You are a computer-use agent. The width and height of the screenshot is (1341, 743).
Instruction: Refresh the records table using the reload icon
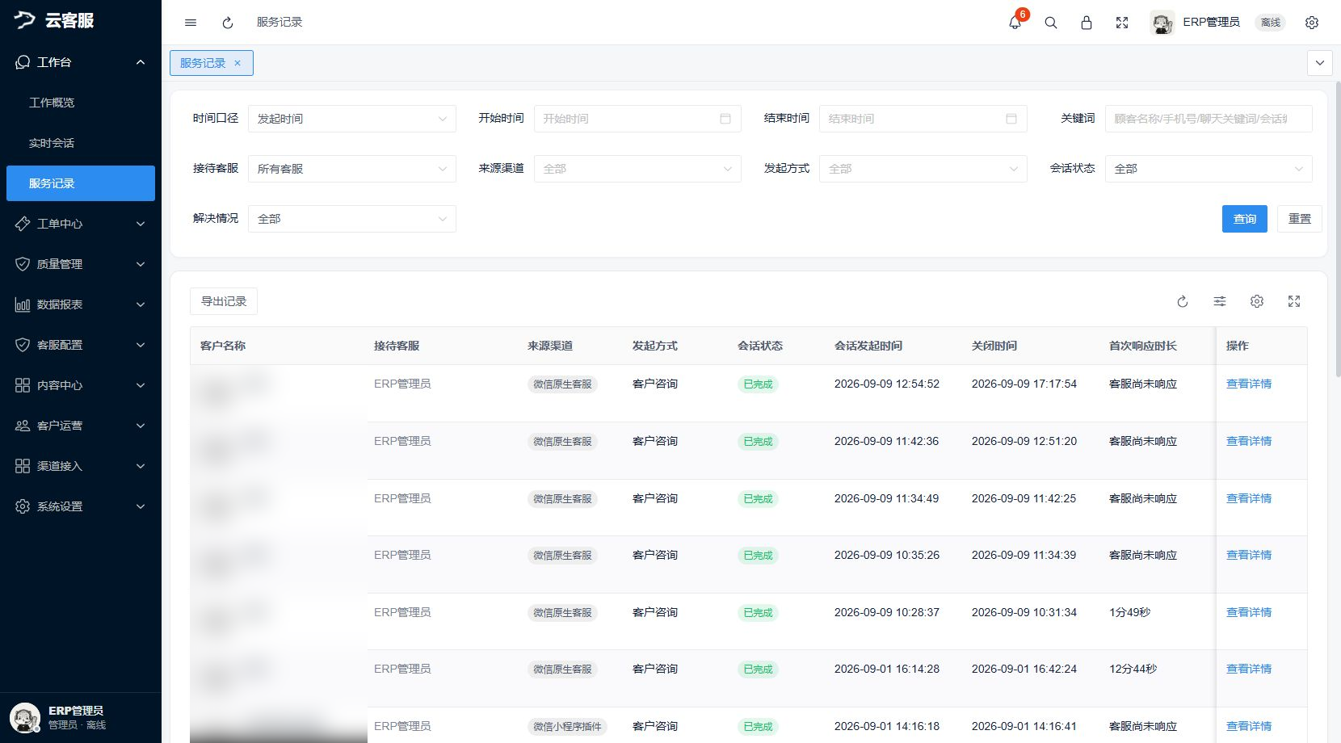coord(1183,301)
